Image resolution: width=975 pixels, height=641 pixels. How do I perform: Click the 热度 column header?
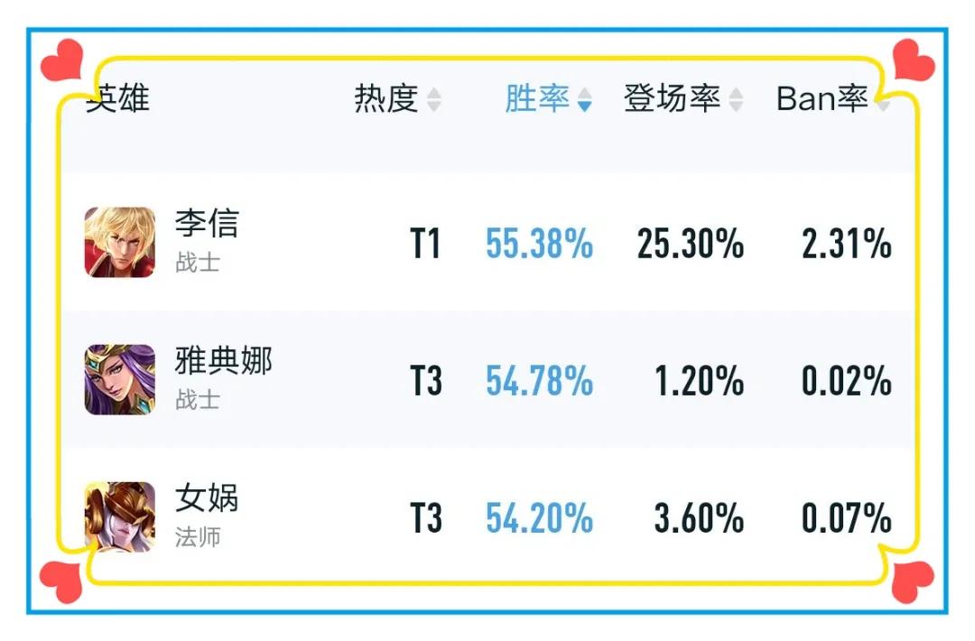tap(386, 98)
